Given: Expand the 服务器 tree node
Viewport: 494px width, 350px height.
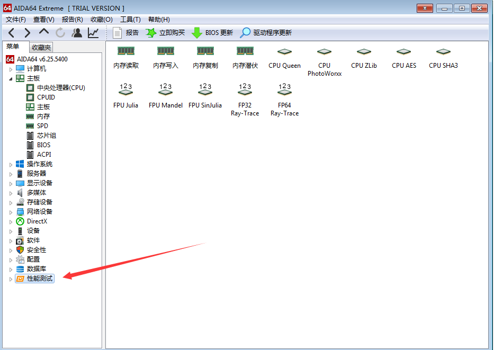Looking at the screenshot, I should point(11,174).
